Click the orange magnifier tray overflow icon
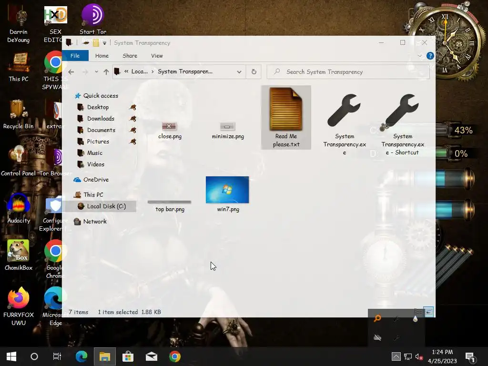Image resolution: width=488 pixels, height=366 pixels. 377,318
